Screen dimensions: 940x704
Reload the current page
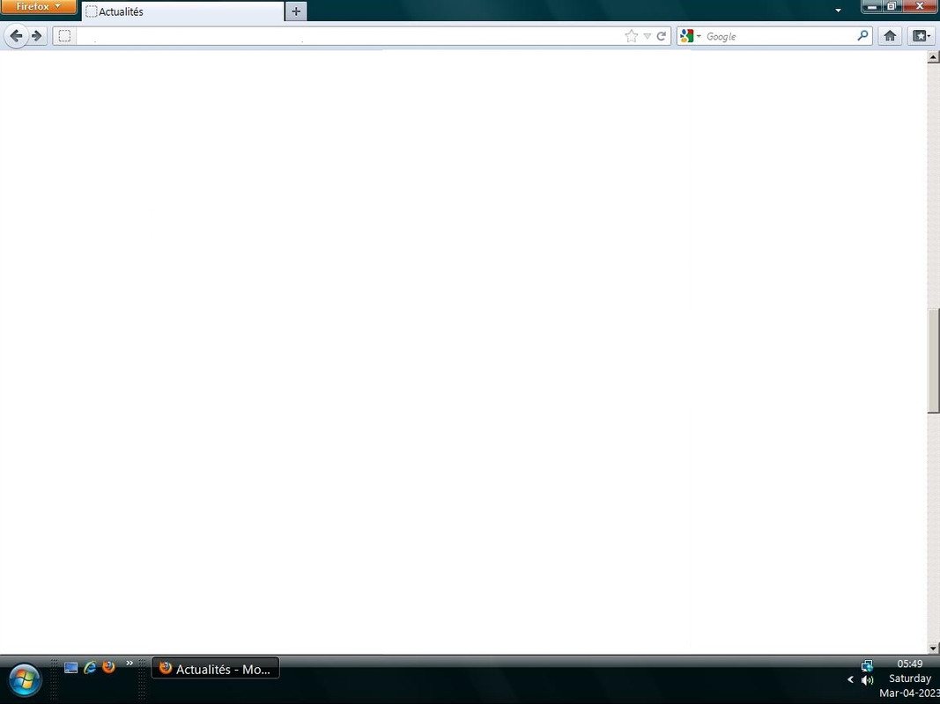click(662, 36)
